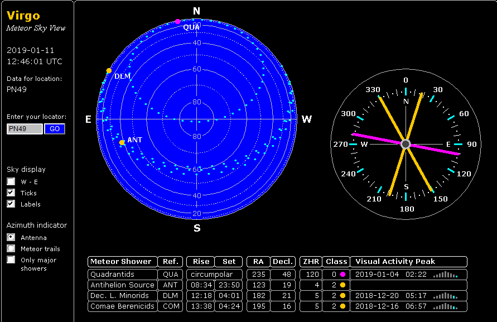Click the yellow DLM radiant dot on sky map

click(109, 70)
